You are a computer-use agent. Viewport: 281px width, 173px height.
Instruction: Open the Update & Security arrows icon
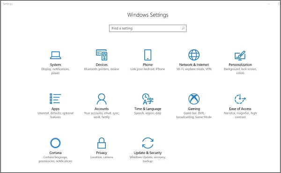pos(148,143)
